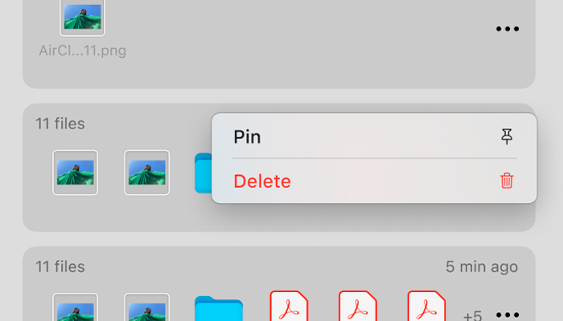Open the first PDF file icon
The height and width of the screenshot is (321, 563).
(289, 306)
